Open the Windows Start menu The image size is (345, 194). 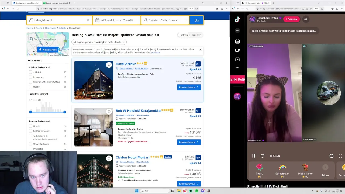137,191
